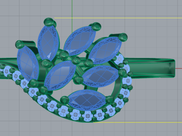The height and width of the screenshot is (136, 182).
Task: Click the red axis line at the right edge
Action: [179, 69]
